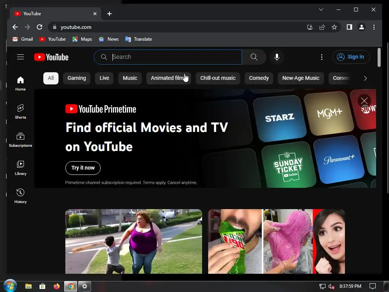This screenshot has height=292, width=389.
Task: Select the Comedy filter chip
Action: click(x=259, y=78)
